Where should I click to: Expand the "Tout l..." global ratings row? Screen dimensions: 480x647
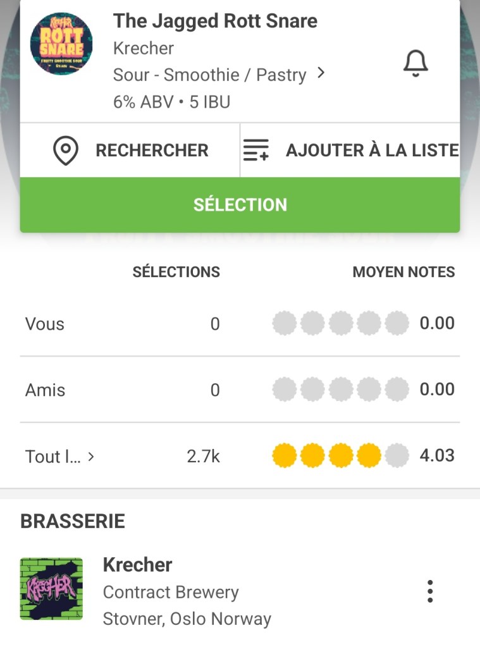coord(60,456)
